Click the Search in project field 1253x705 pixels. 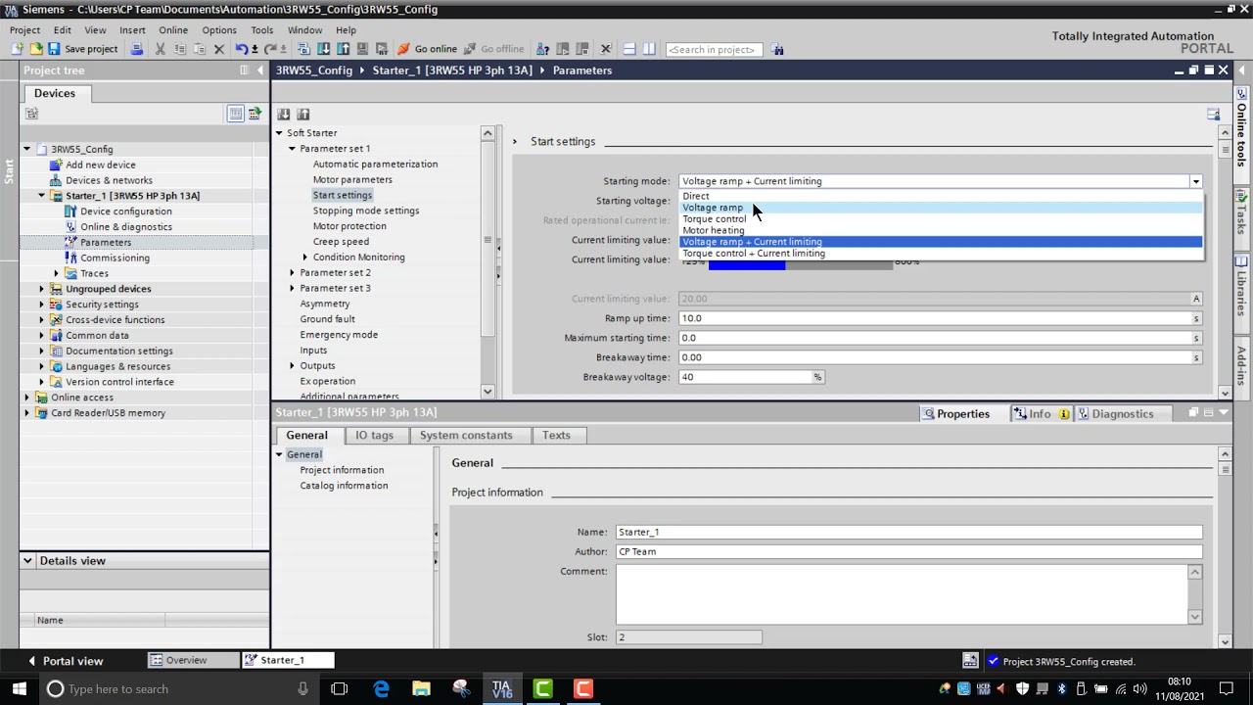tap(714, 49)
